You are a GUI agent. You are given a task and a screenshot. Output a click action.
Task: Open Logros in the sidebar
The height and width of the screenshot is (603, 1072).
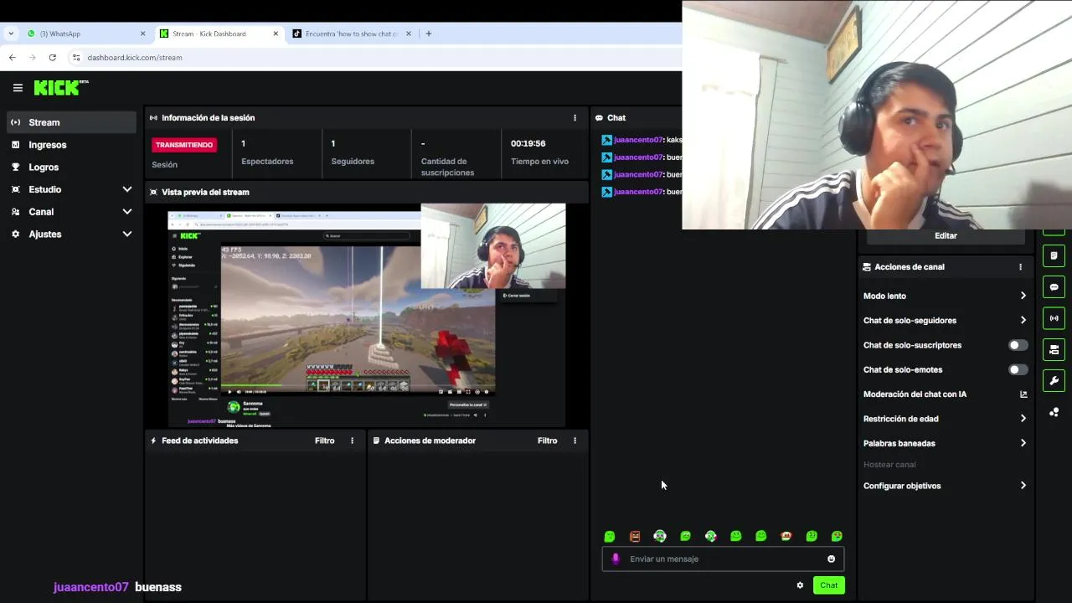click(71, 167)
